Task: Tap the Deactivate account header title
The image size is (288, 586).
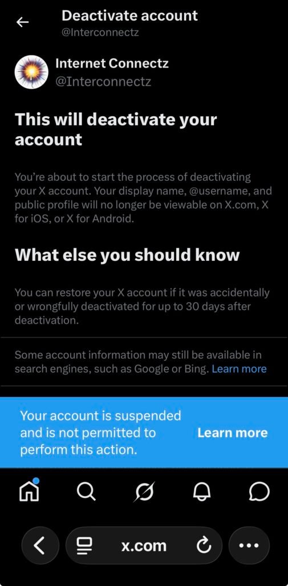Action: 129,15
